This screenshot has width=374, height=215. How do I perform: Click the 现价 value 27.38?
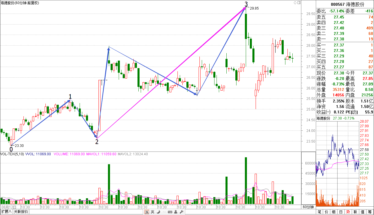(x=339, y=73)
